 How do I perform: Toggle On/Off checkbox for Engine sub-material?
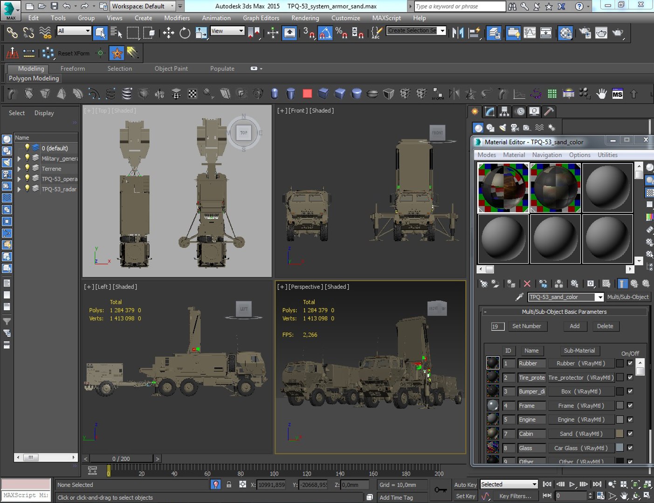point(630,420)
